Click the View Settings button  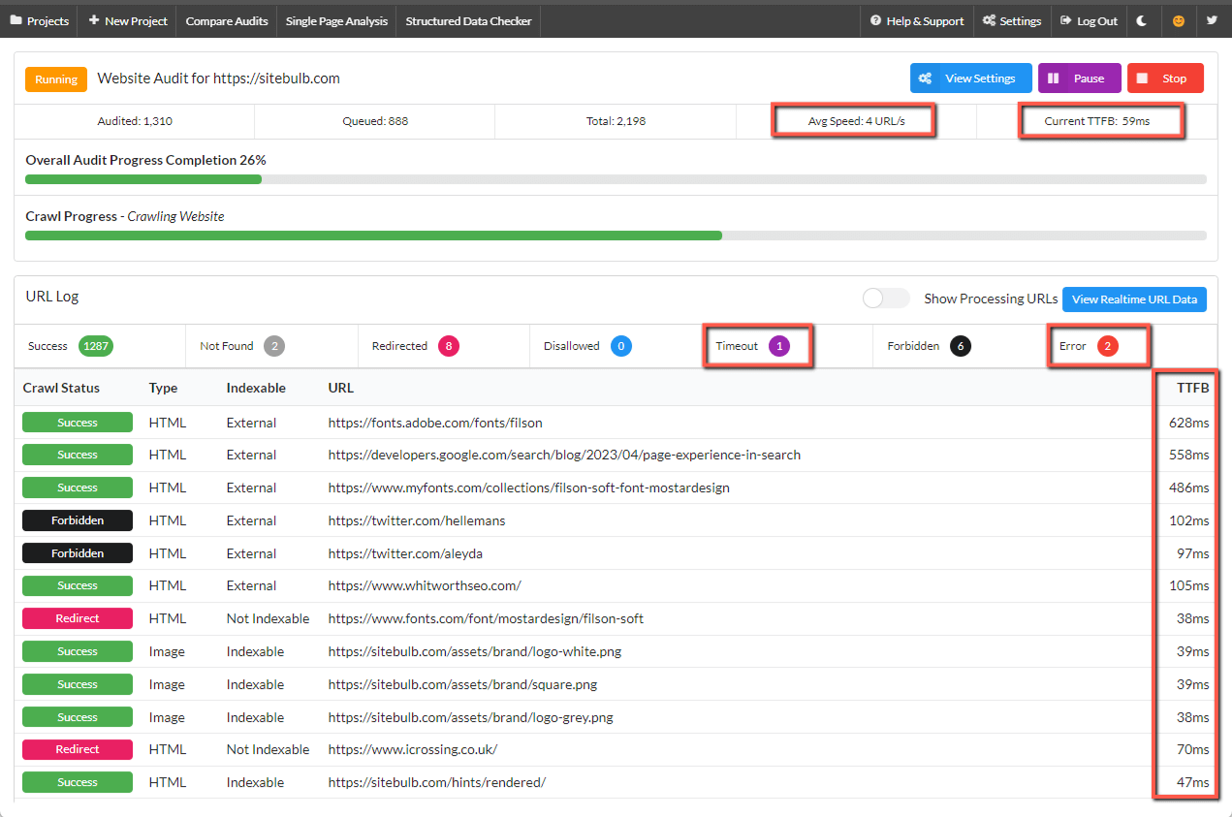[x=970, y=79]
